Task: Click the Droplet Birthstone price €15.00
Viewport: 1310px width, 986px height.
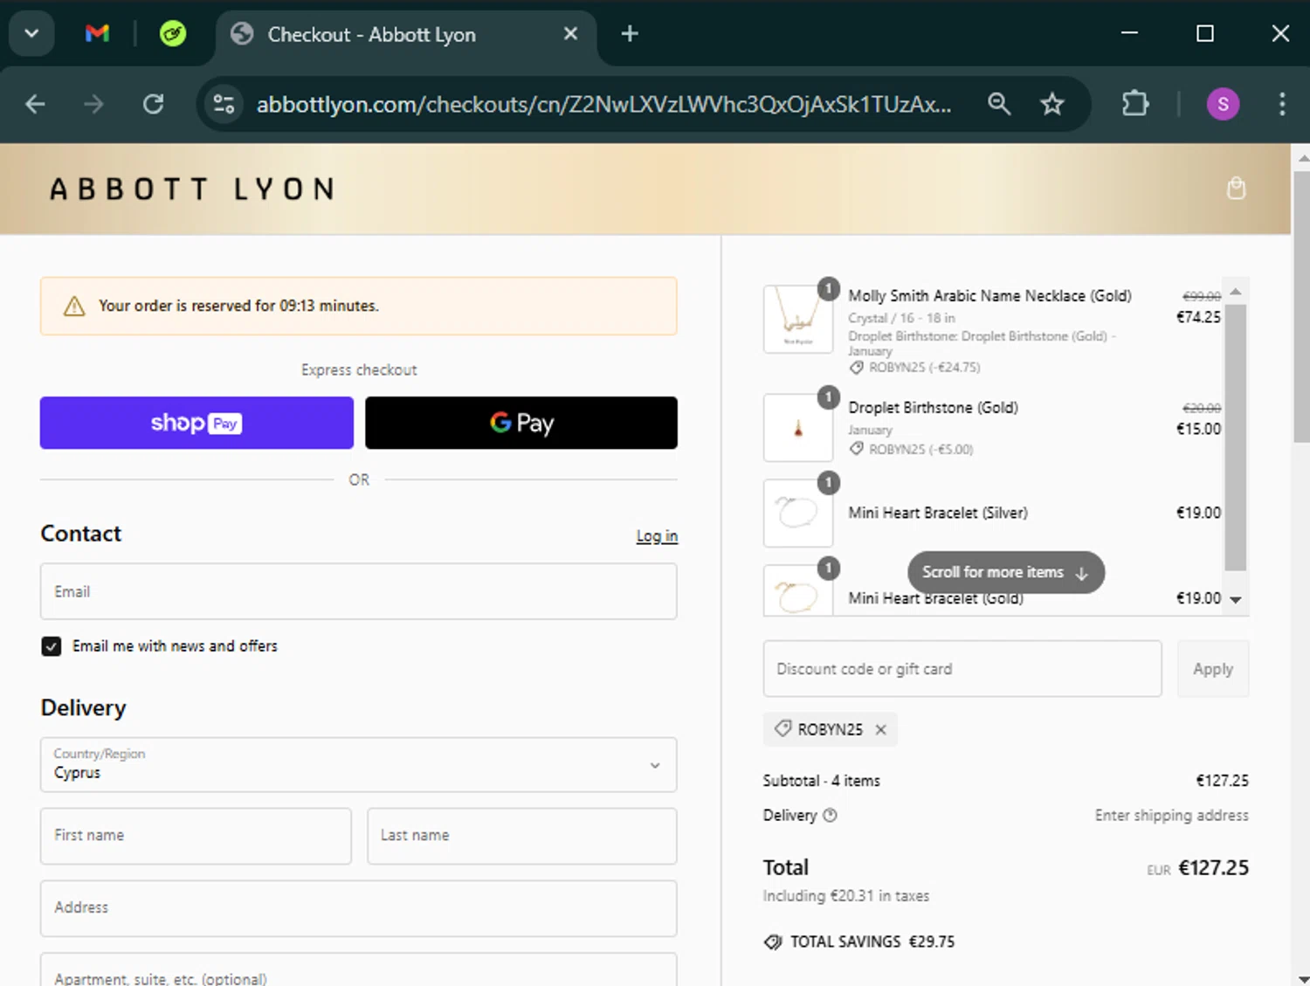Action: 1198,429
